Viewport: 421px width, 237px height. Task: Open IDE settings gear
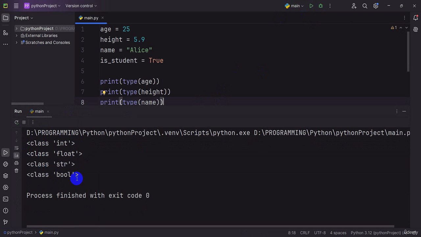click(376, 6)
